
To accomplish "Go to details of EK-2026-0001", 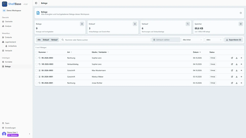I will [x=241, y=77].
